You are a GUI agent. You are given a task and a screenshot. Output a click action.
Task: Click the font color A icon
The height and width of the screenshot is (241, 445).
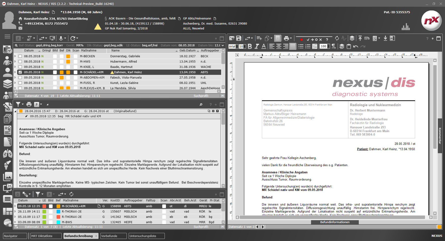263,46
